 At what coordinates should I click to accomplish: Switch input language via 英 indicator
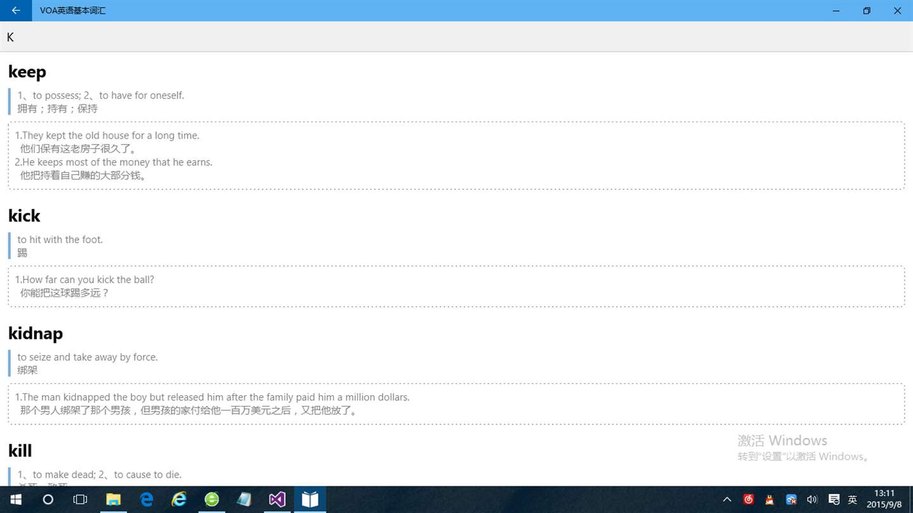853,500
